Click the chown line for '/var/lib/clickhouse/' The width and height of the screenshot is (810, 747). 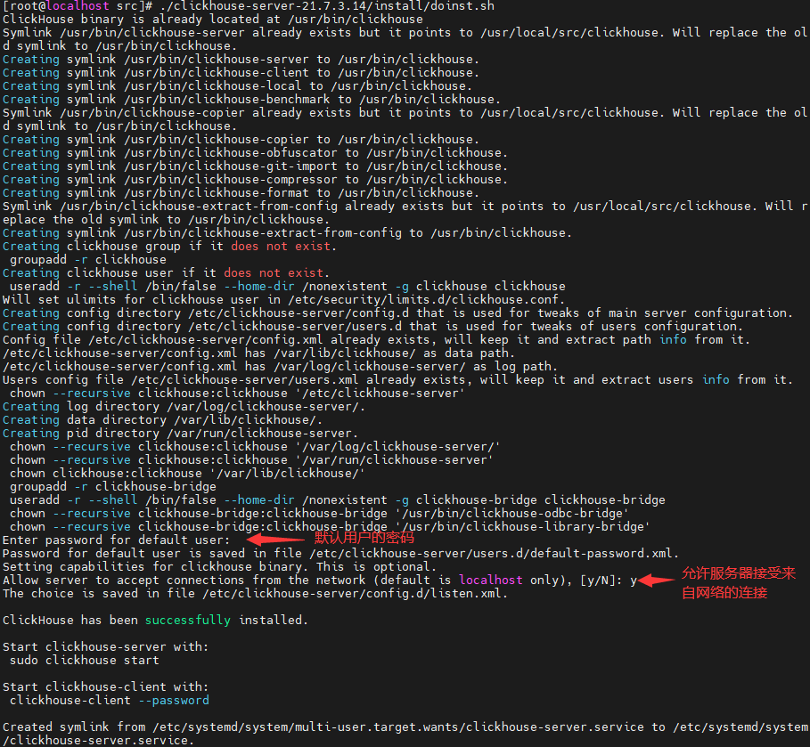[x=187, y=474]
